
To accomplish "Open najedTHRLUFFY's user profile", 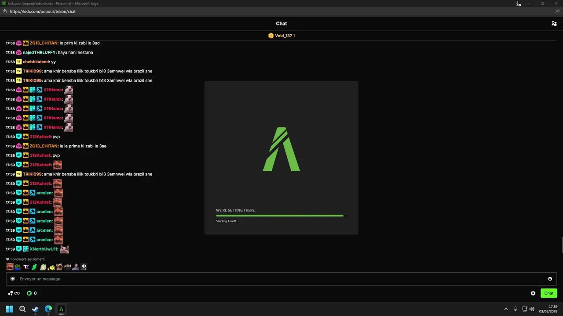I will coord(40,53).
